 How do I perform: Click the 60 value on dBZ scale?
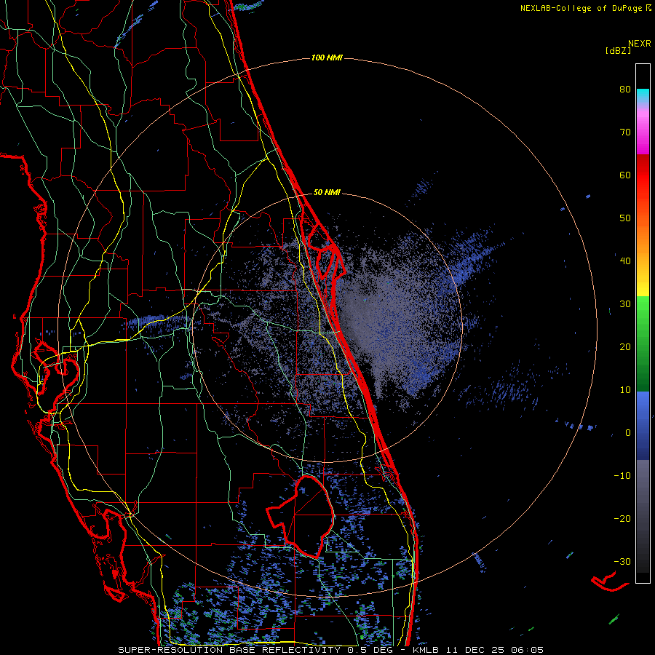pos(625,175)
